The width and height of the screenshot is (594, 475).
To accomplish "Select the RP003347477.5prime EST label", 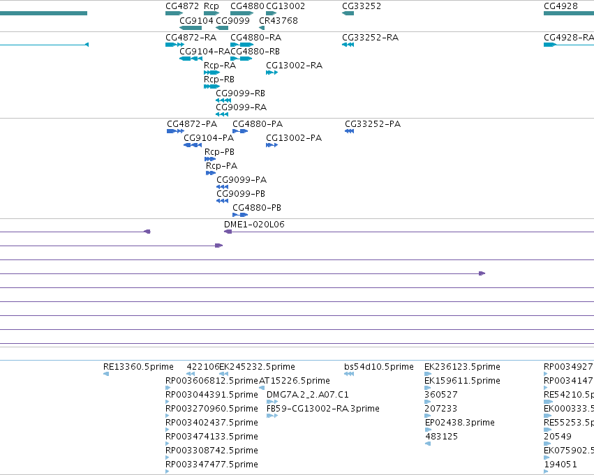I will coord(211,465).
